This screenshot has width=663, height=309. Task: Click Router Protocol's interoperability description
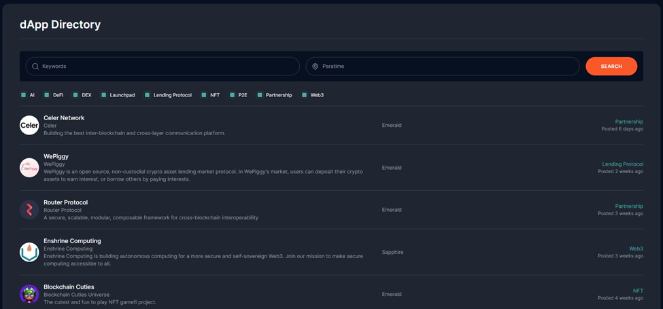pyautogui.click(x=151, y=217)
